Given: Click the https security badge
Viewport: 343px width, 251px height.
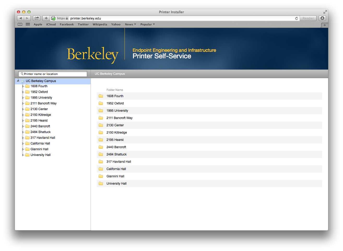Looking at the screenshot, I should (63, 18).
